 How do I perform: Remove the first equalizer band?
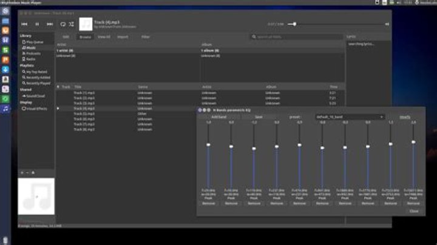click(x=208, y=204)
